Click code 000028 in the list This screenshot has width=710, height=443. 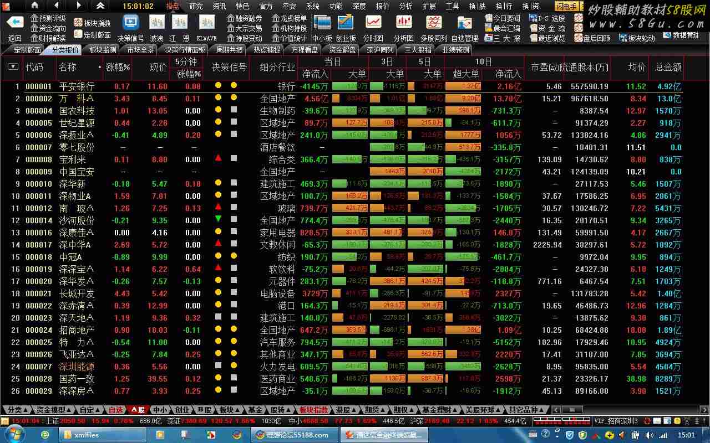pyautogui.click(x=39, y=379)
